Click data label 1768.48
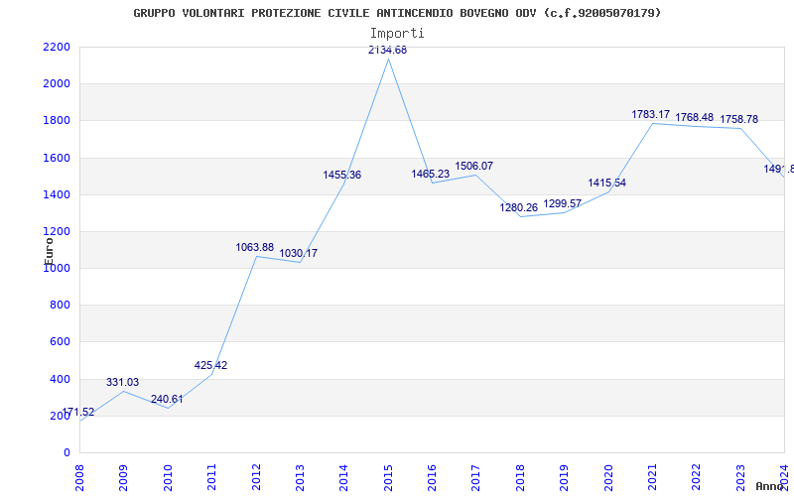 point(694,117)
